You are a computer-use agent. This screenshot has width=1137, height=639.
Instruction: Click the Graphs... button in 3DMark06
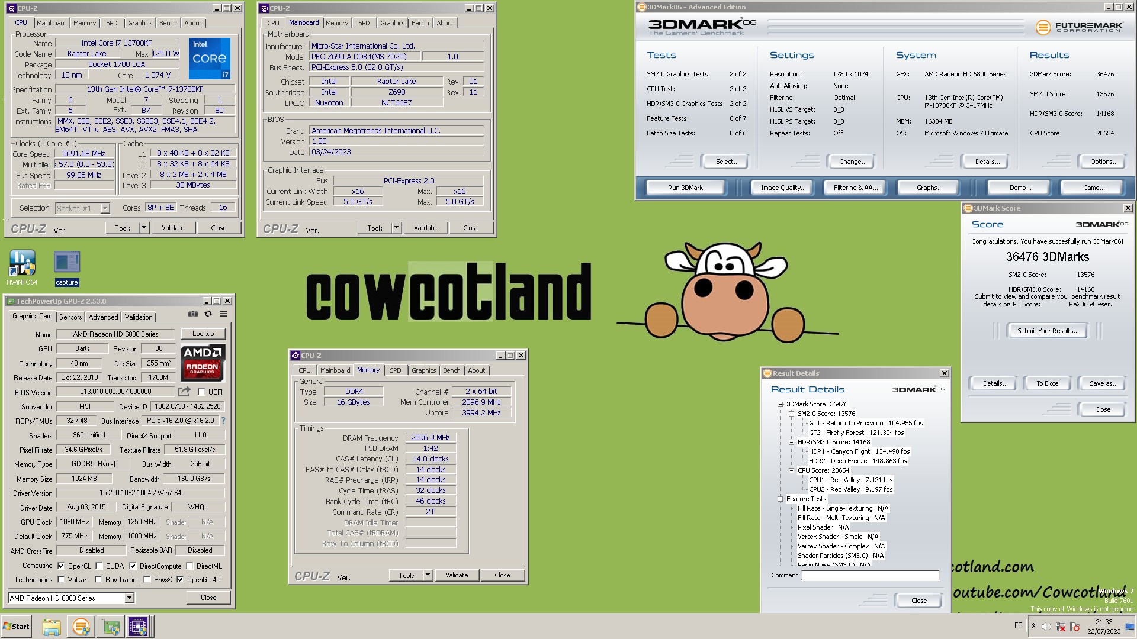tap(929, 188)
